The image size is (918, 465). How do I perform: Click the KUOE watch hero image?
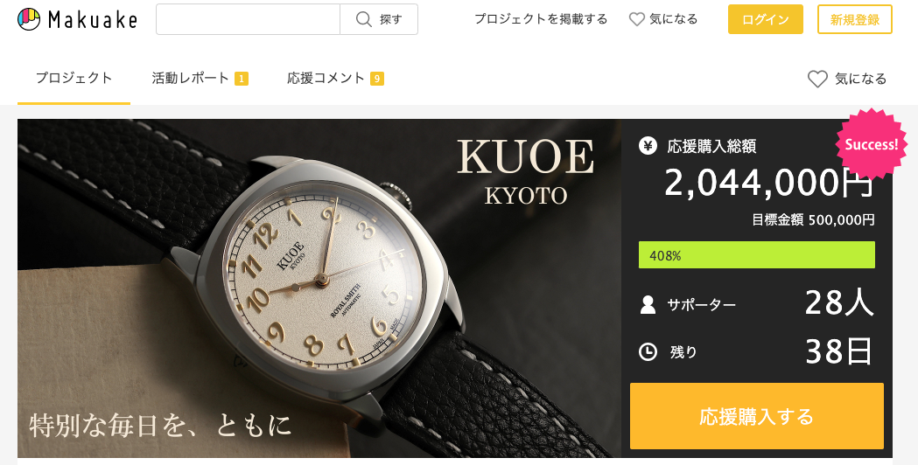coord(319,288)
